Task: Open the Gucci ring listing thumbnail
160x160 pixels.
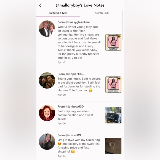Action: [113, 146]
